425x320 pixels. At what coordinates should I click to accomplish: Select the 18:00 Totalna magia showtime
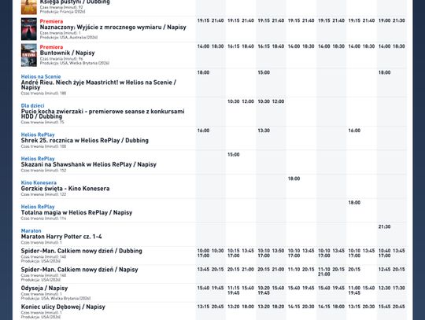click(354, 203)
